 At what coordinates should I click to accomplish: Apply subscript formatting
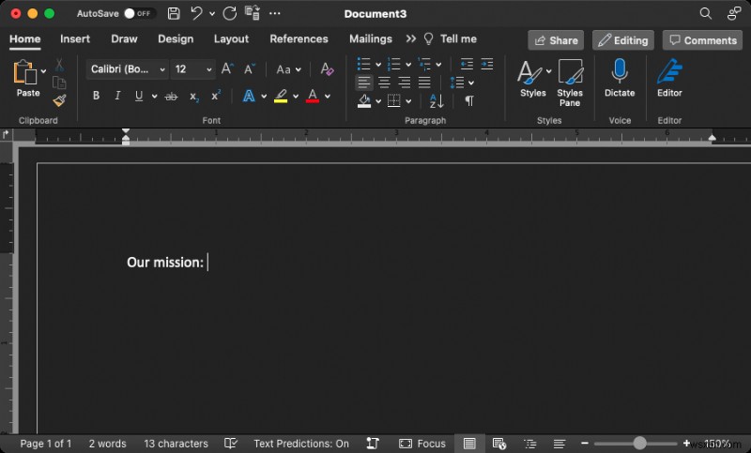pyautogui.click(x=194, y=97)
